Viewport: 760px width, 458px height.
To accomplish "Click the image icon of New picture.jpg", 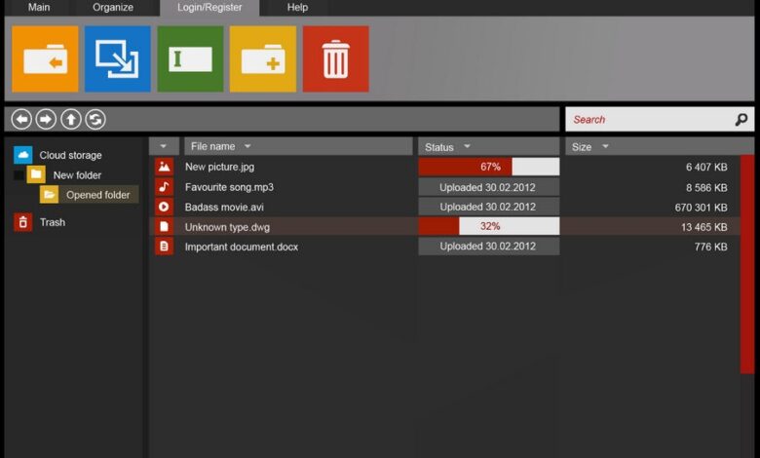I will point(164,167).
